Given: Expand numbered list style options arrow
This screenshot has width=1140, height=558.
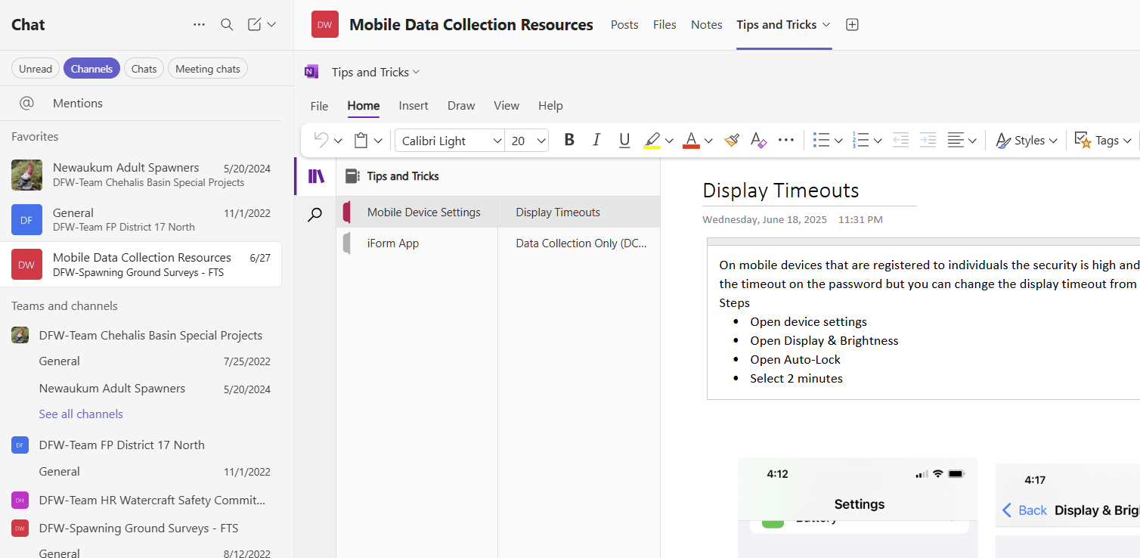Looking at the screenshot, I should (878, 141).
